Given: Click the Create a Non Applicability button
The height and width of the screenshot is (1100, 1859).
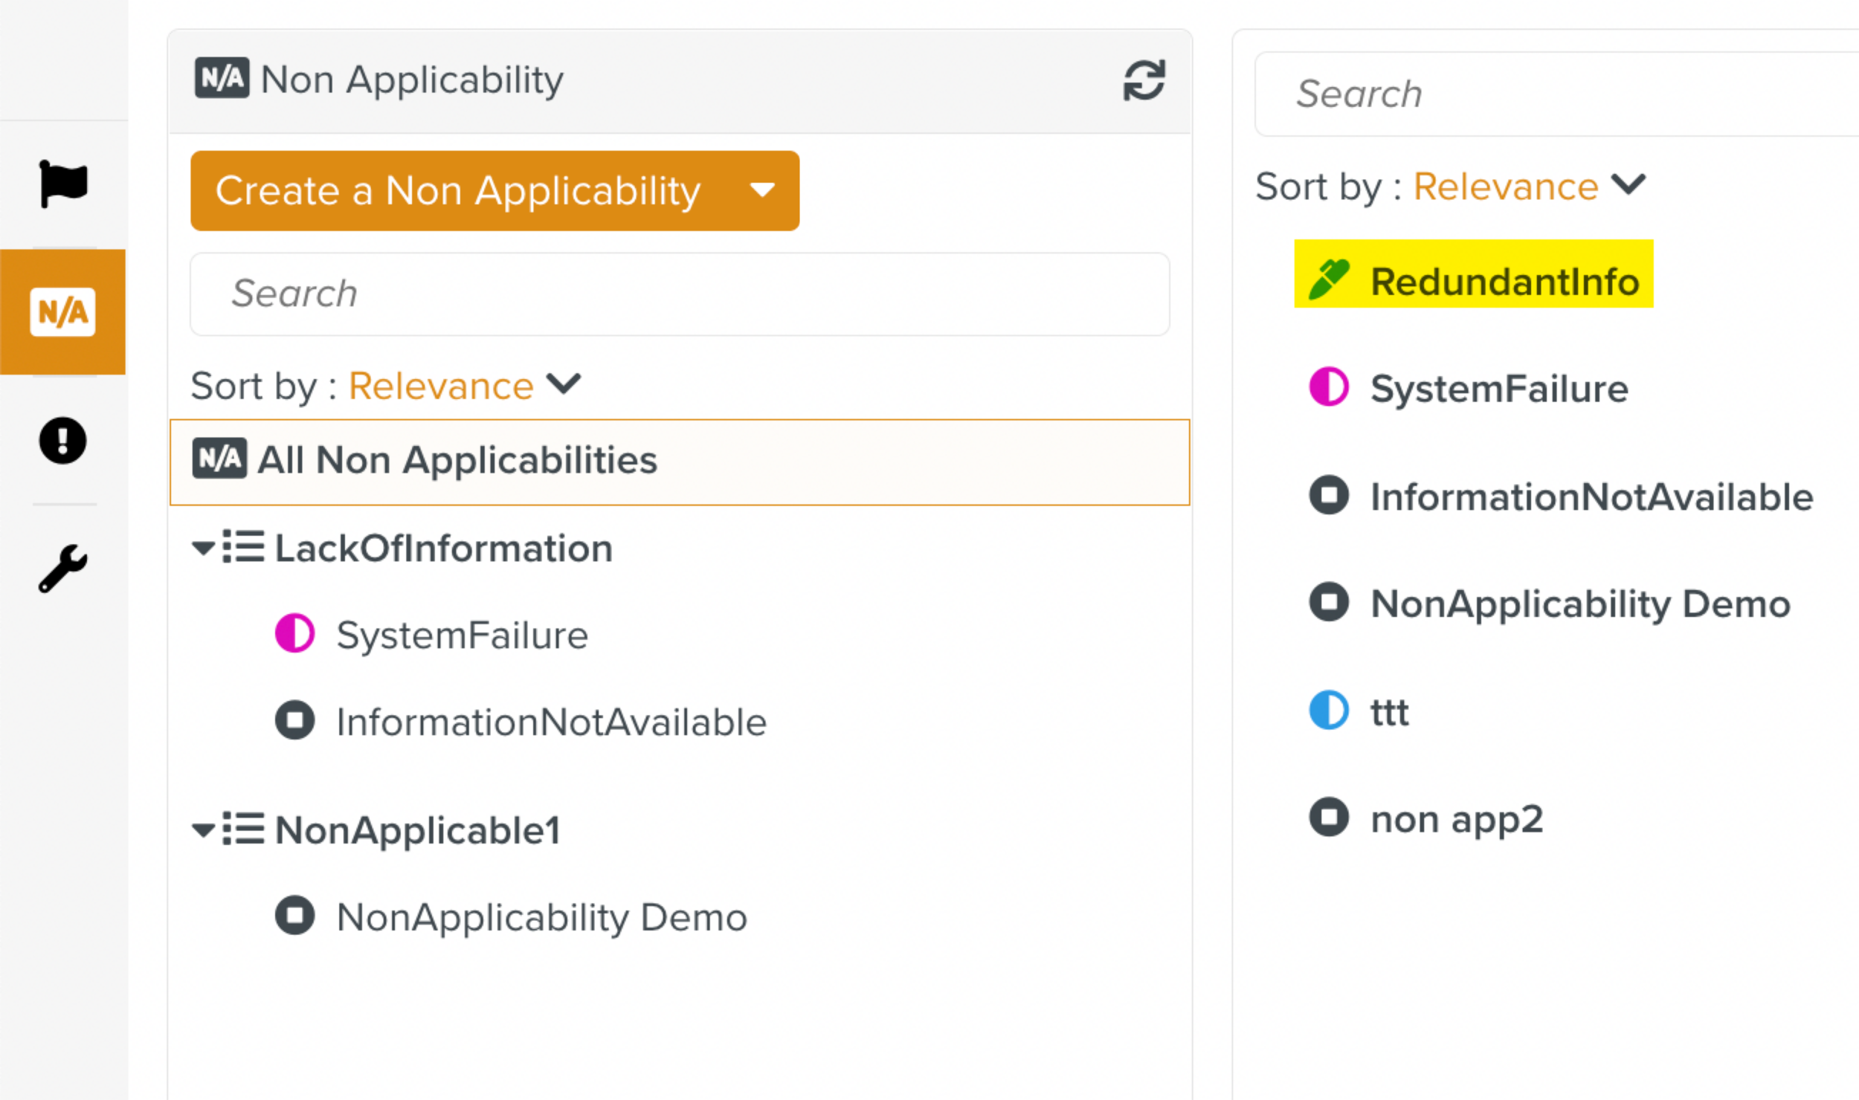Looking at the screenshot, I should tap(457, 191).
